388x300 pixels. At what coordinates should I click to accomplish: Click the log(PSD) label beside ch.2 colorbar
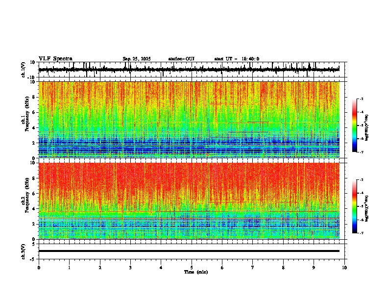(x=366, y=208)
